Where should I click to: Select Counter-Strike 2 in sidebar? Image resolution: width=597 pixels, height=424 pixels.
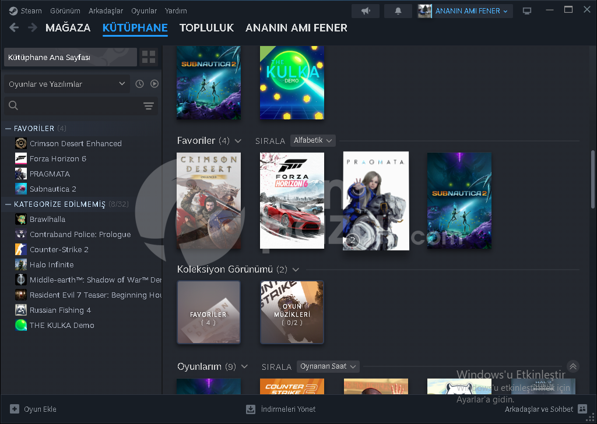[59, 250]
